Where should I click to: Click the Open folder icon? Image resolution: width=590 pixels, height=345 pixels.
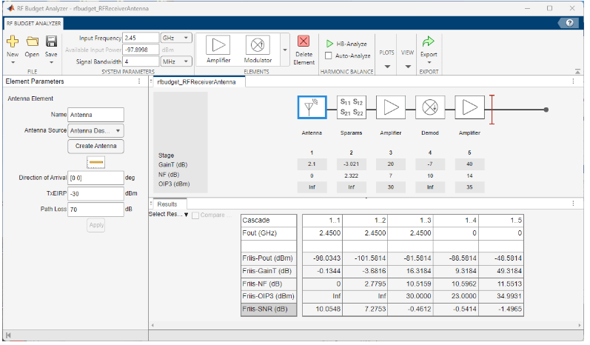click(32, 41)
